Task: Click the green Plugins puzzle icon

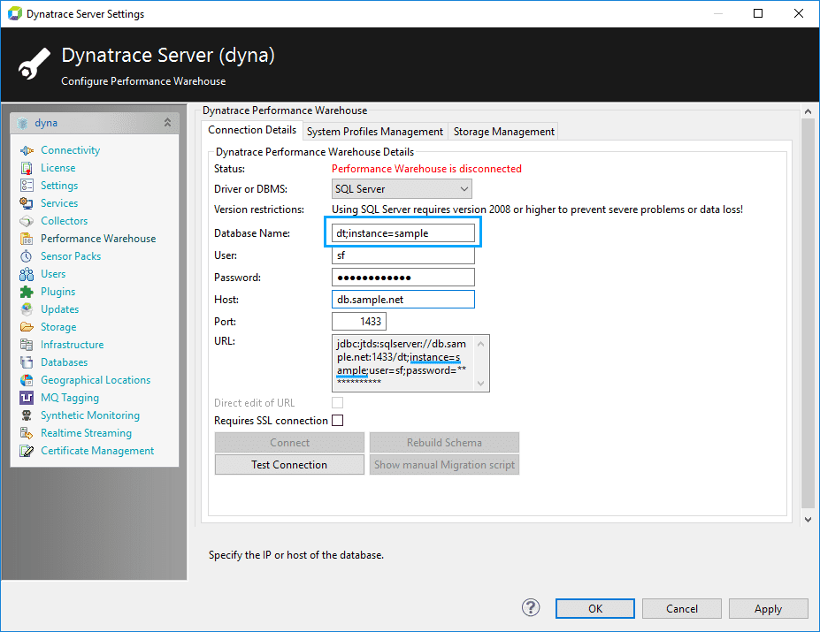Action: click(27, 292)
